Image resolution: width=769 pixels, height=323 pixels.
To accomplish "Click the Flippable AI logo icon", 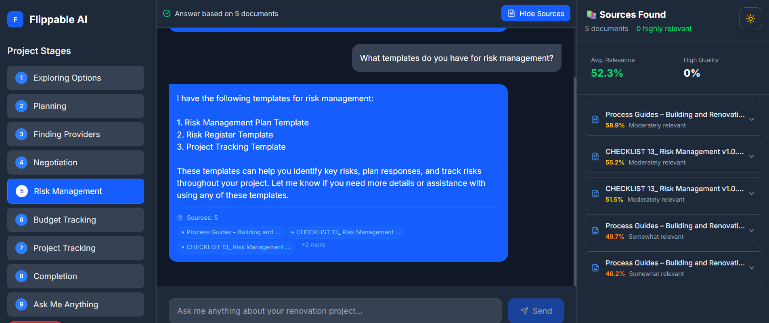I will click(x=15, y=19).
